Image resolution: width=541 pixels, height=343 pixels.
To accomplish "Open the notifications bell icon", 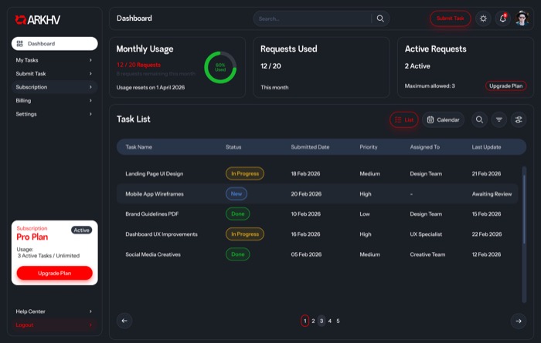I will (x=502, y=18).
